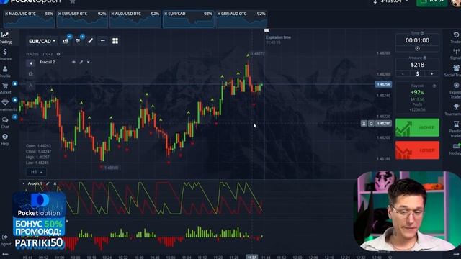Click the 1.48254 current price label

(x=383, y=84)
